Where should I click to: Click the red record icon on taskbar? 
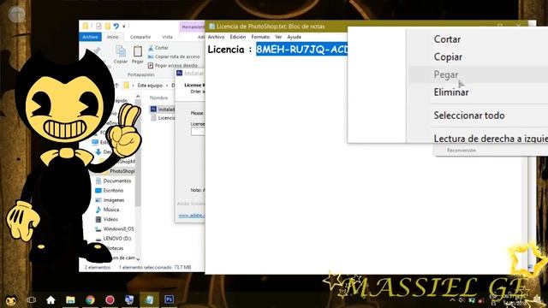pos(110,299)
